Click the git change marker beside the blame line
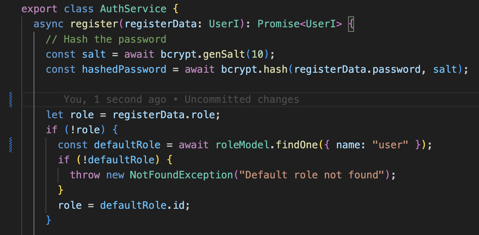This screenshot has width=479, height=235. [11, 99]
